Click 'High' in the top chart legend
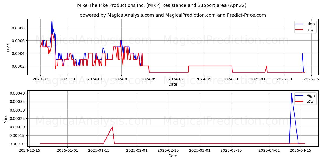324x162 pixels. coord(310,24)
